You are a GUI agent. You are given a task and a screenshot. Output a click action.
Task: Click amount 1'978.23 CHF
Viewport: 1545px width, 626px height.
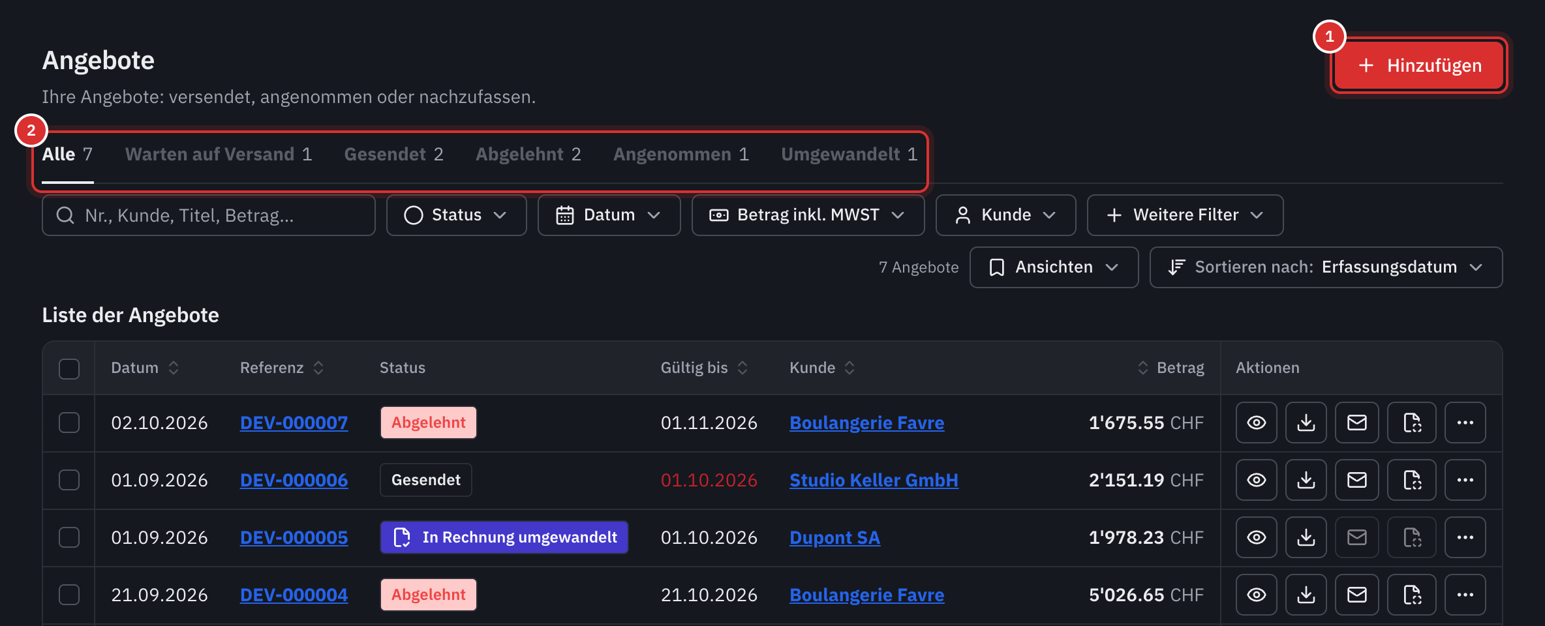[x=1146, y=537]
